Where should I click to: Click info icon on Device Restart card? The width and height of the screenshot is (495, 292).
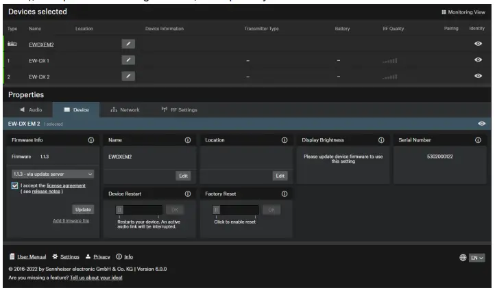pyautogui.click(x=187, y=194)
